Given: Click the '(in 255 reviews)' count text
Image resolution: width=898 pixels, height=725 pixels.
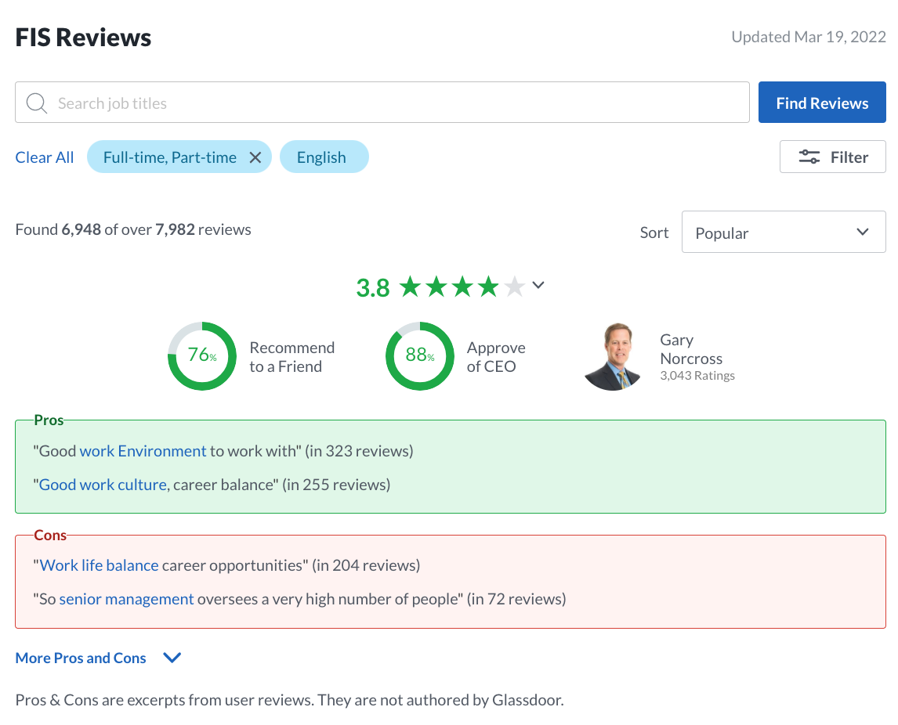Looking at the screenshot, I should (337, 485).
